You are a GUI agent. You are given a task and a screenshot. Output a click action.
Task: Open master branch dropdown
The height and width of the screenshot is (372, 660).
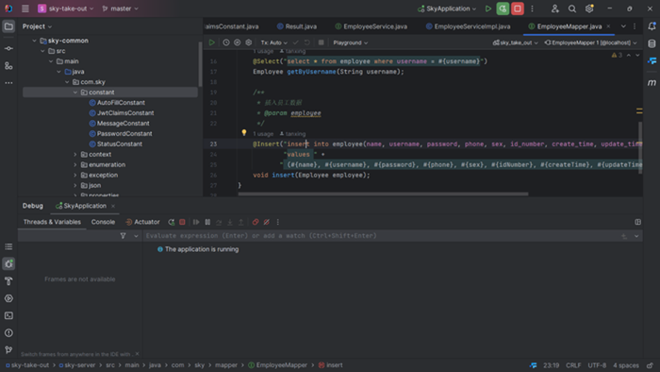[x=120, y=8]
